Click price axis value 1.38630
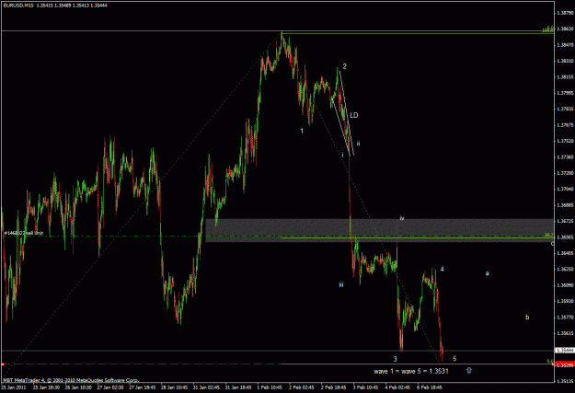This screenshot has height=393, width=575. pyautogui.click(x=565, y=29)
